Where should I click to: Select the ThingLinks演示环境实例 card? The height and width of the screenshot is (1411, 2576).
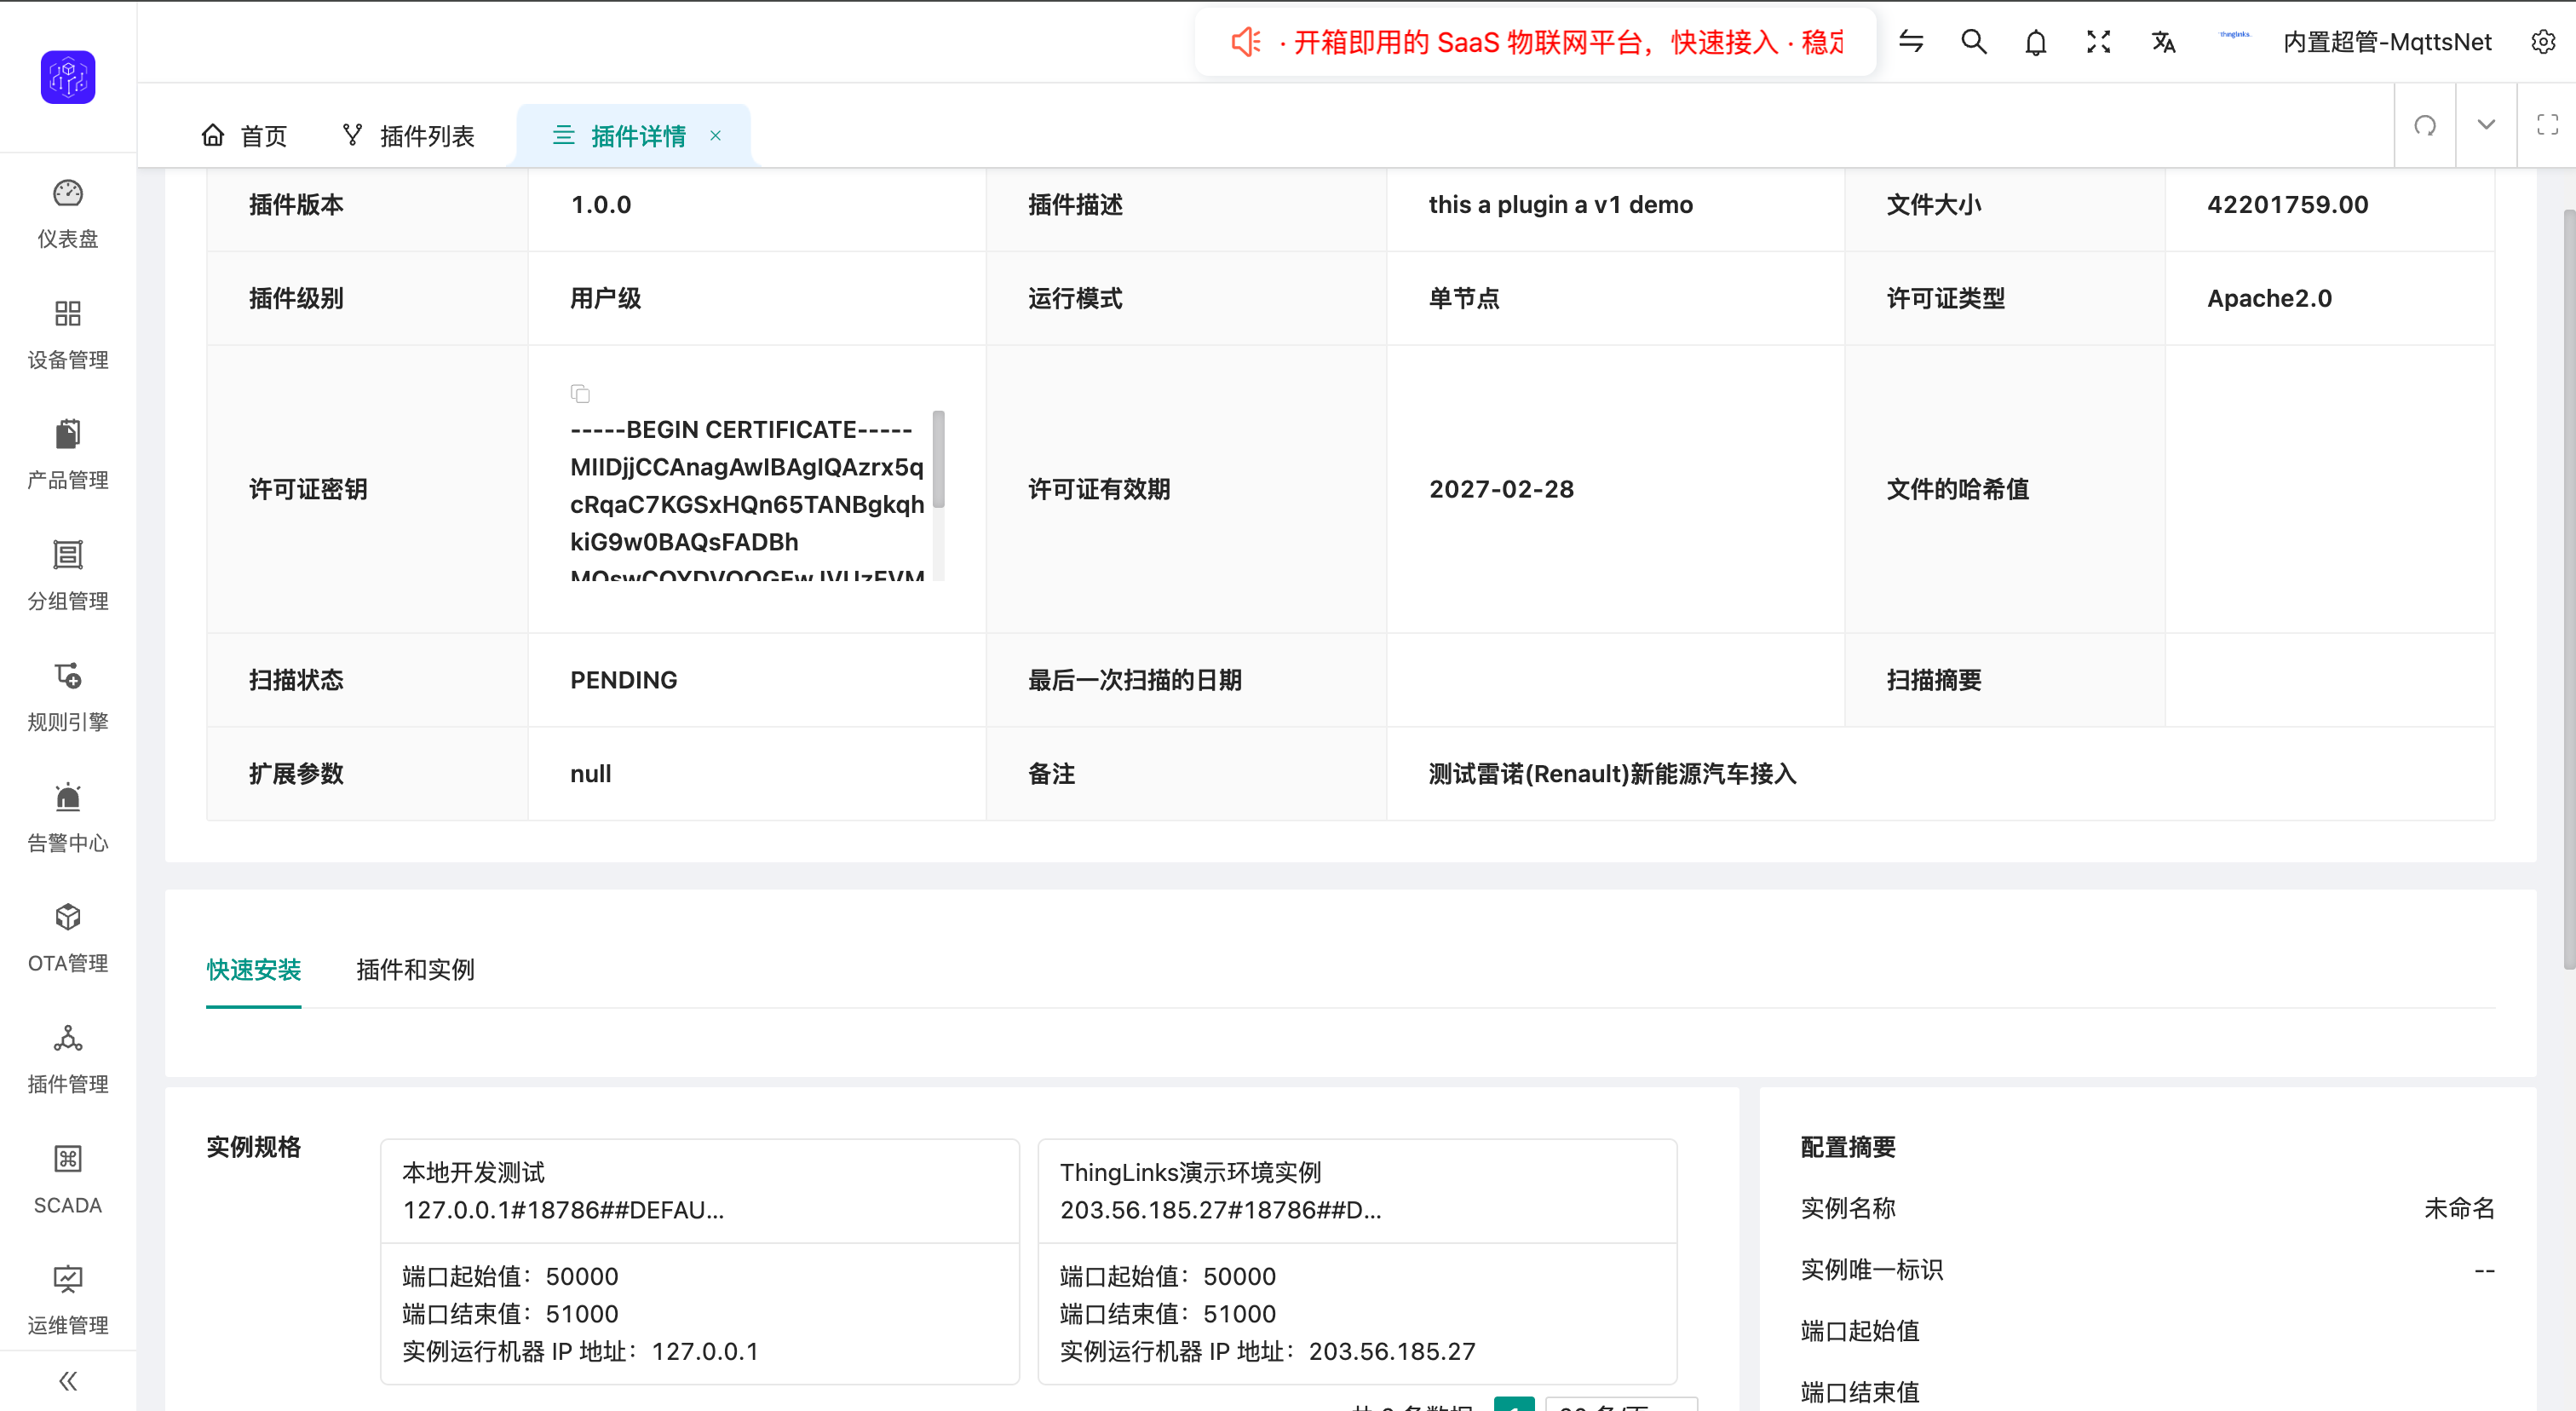(1357, 1262)
